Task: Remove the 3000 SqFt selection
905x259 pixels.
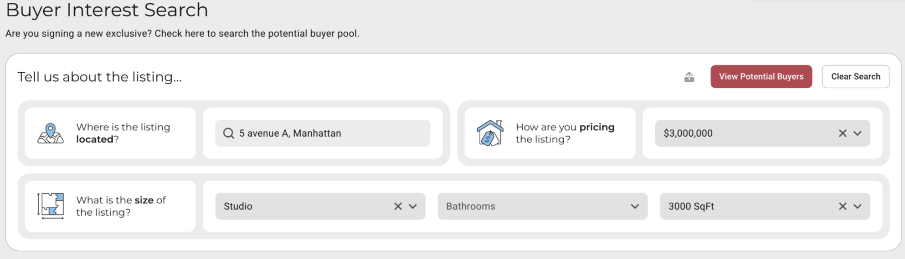Action: (843, 206)
